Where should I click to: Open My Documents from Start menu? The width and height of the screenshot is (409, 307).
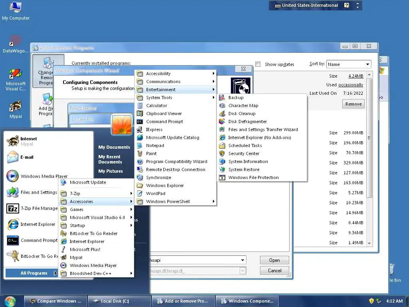point(114,147)
